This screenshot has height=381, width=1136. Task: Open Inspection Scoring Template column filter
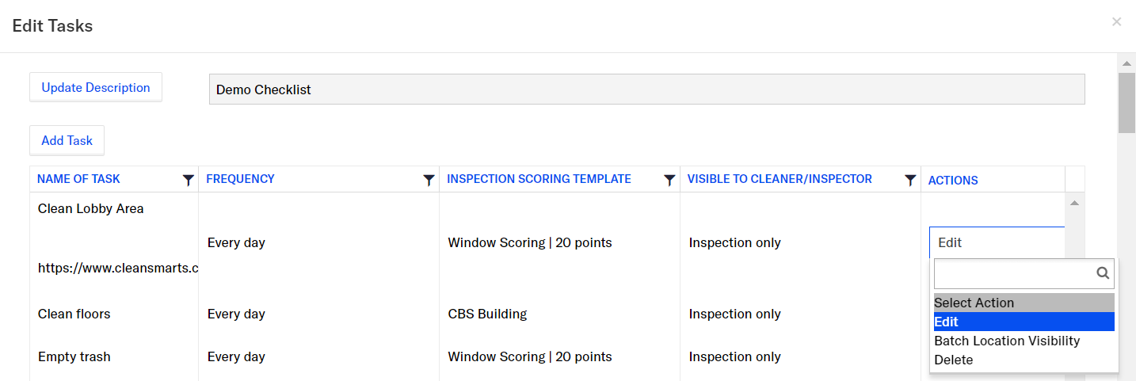(669, 181)
